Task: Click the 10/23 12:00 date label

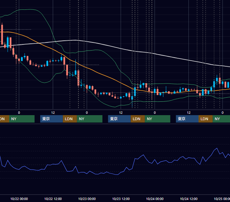Action: 121,199
